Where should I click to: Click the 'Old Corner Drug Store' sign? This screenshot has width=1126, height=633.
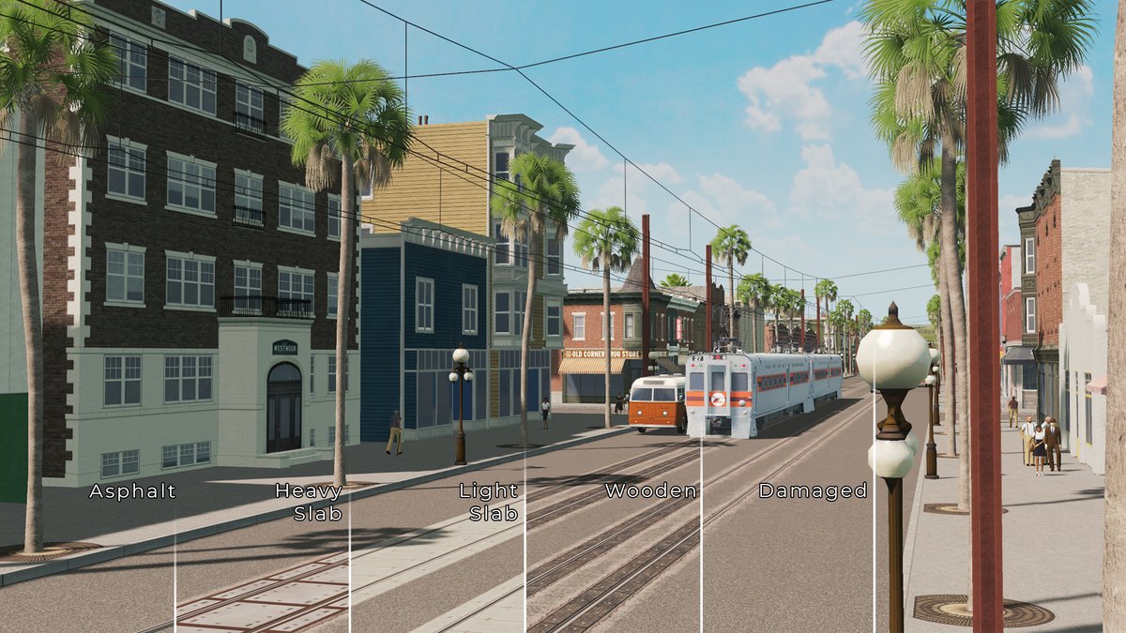pyautogui.click(x=603, y=354)
